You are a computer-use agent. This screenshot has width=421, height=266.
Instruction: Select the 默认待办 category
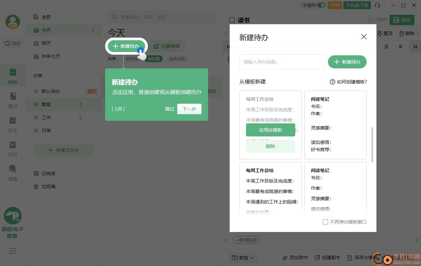point(64,91)
